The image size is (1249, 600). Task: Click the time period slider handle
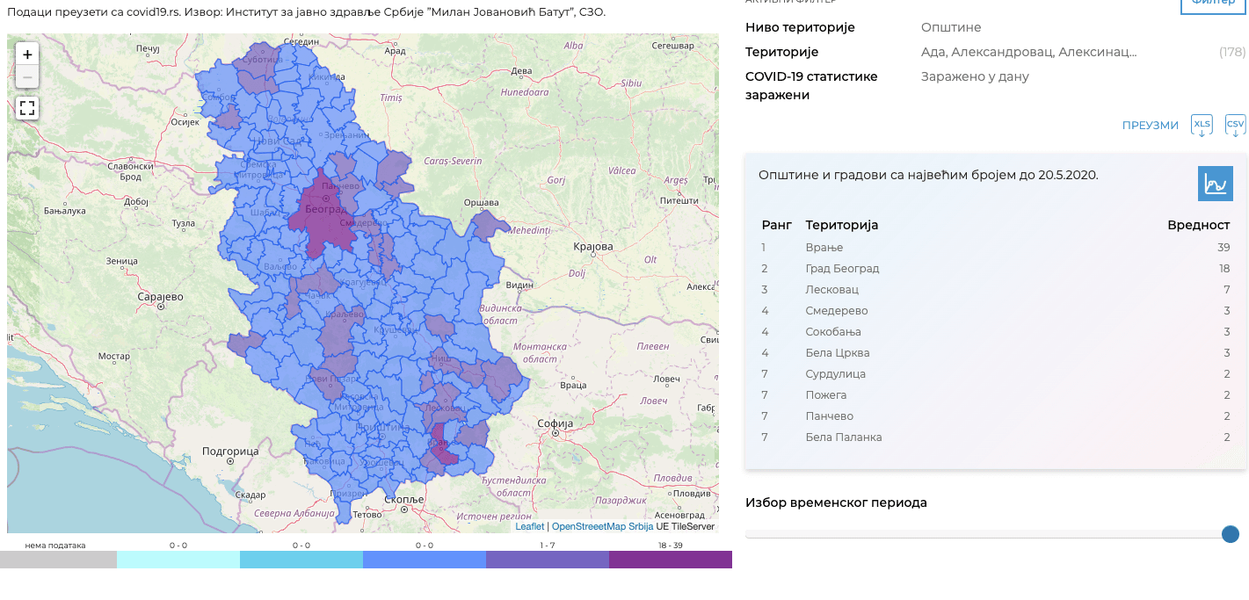pyautogui.click(x=1230, y=534)
